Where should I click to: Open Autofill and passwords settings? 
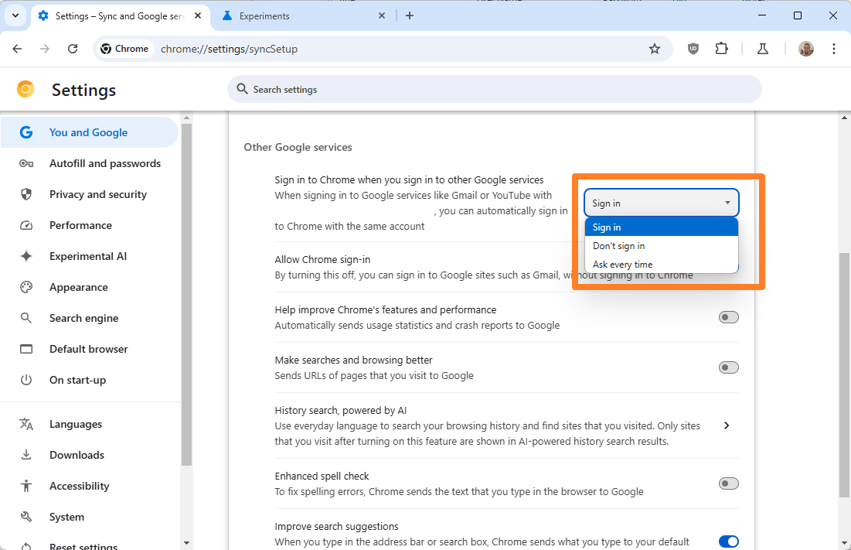pos(89,163)
